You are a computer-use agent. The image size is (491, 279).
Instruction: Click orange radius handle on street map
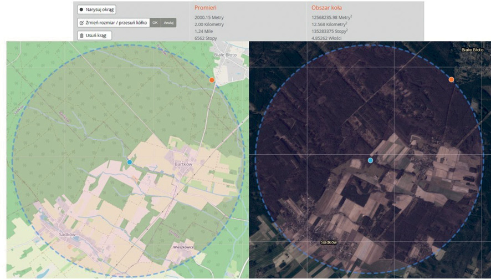(212, 80)
